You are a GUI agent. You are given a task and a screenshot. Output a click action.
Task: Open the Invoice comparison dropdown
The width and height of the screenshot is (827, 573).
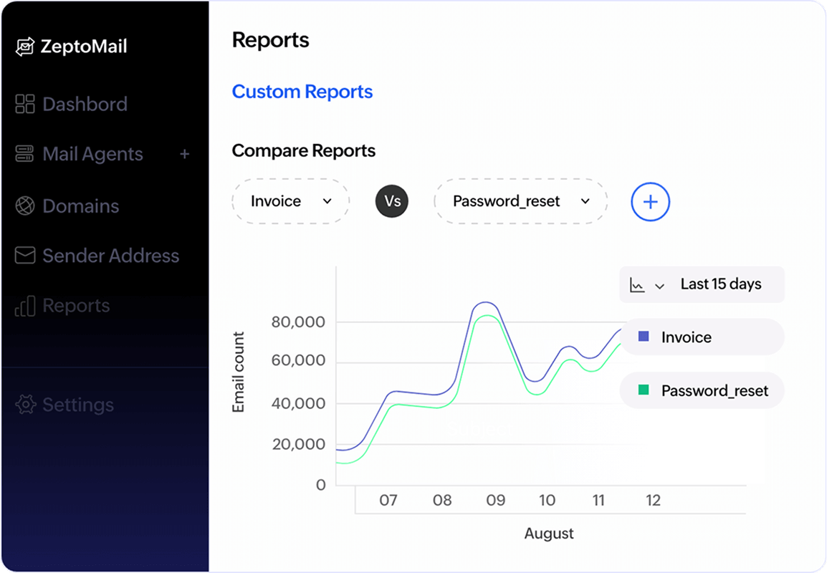[291, 201]
